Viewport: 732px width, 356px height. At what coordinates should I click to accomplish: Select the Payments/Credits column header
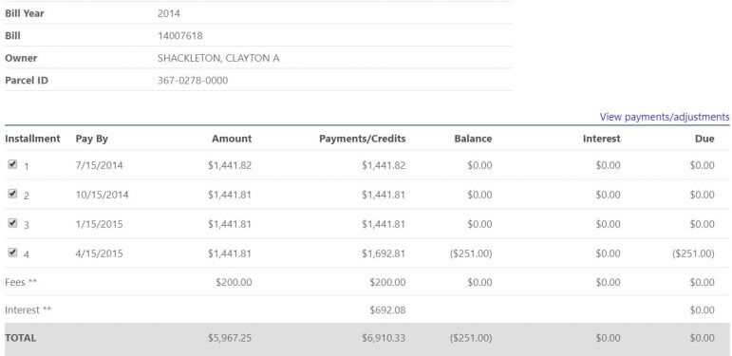point(363,139)
